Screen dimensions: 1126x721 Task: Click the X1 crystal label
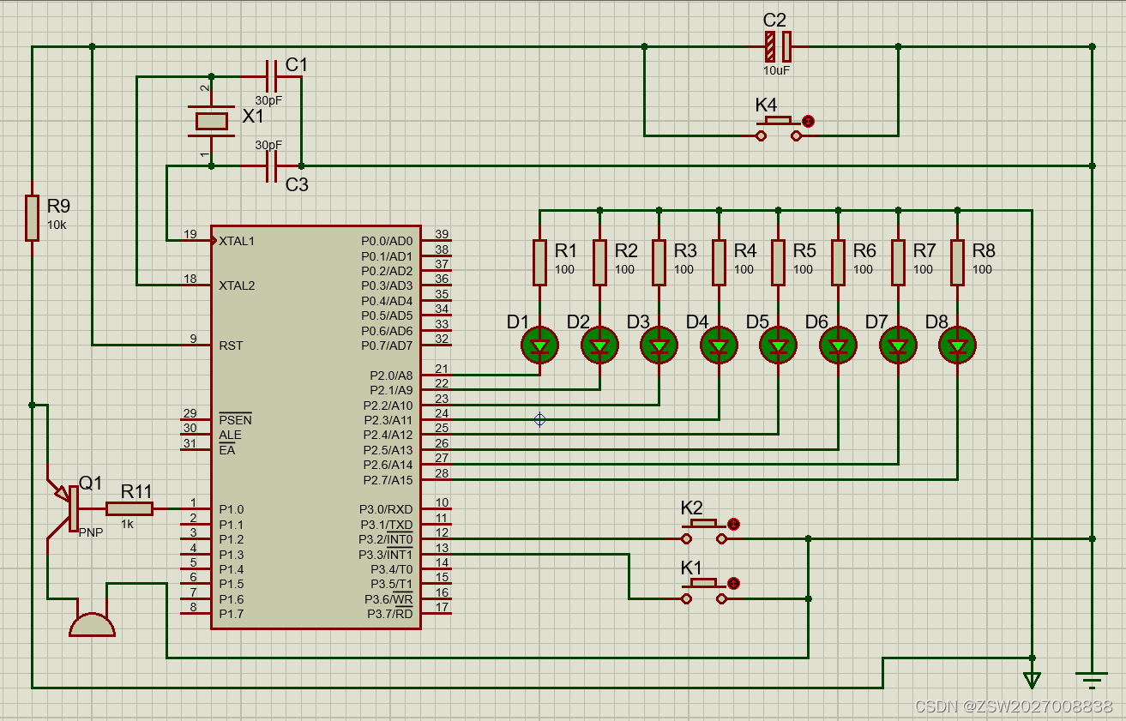pyautogui.click(x=254, y=117)
